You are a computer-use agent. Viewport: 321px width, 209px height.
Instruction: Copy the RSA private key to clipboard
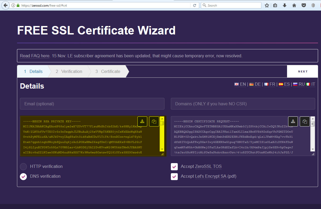pyautogui.click(x=154, y=121)
